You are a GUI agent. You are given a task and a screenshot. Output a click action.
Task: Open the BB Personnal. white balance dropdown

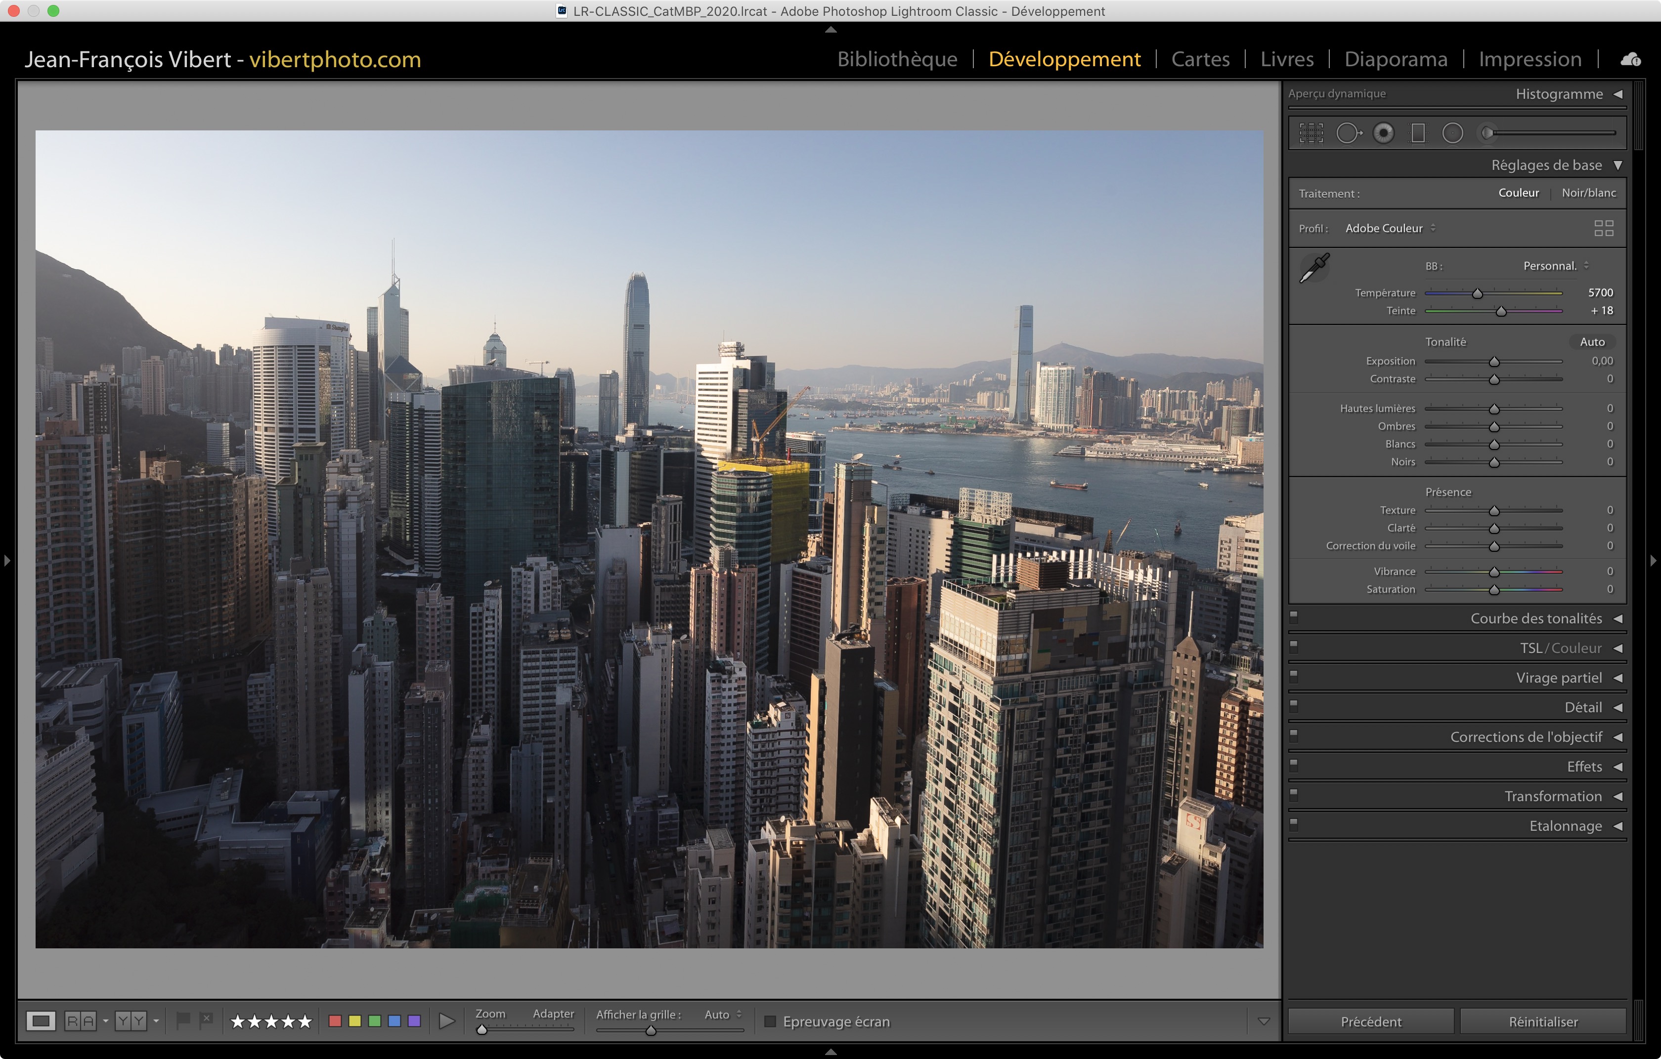click(1556, 266)
